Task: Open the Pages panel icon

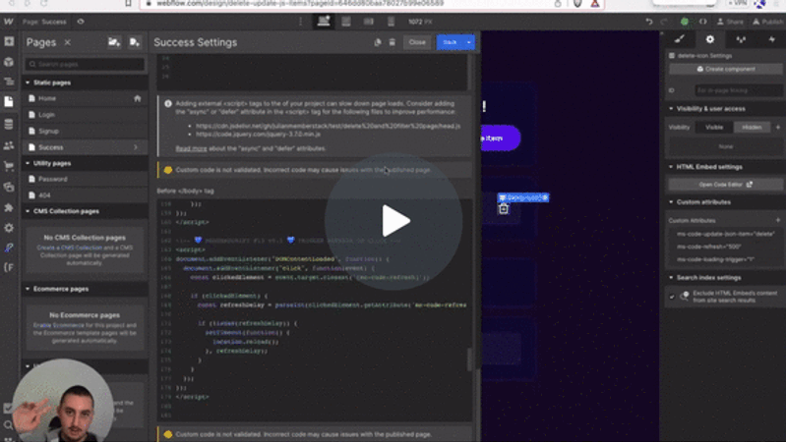Action: tap(9, 101)
